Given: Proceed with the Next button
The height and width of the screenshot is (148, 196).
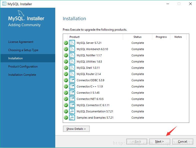Looking at the screenshot, I should click(159, 142).
